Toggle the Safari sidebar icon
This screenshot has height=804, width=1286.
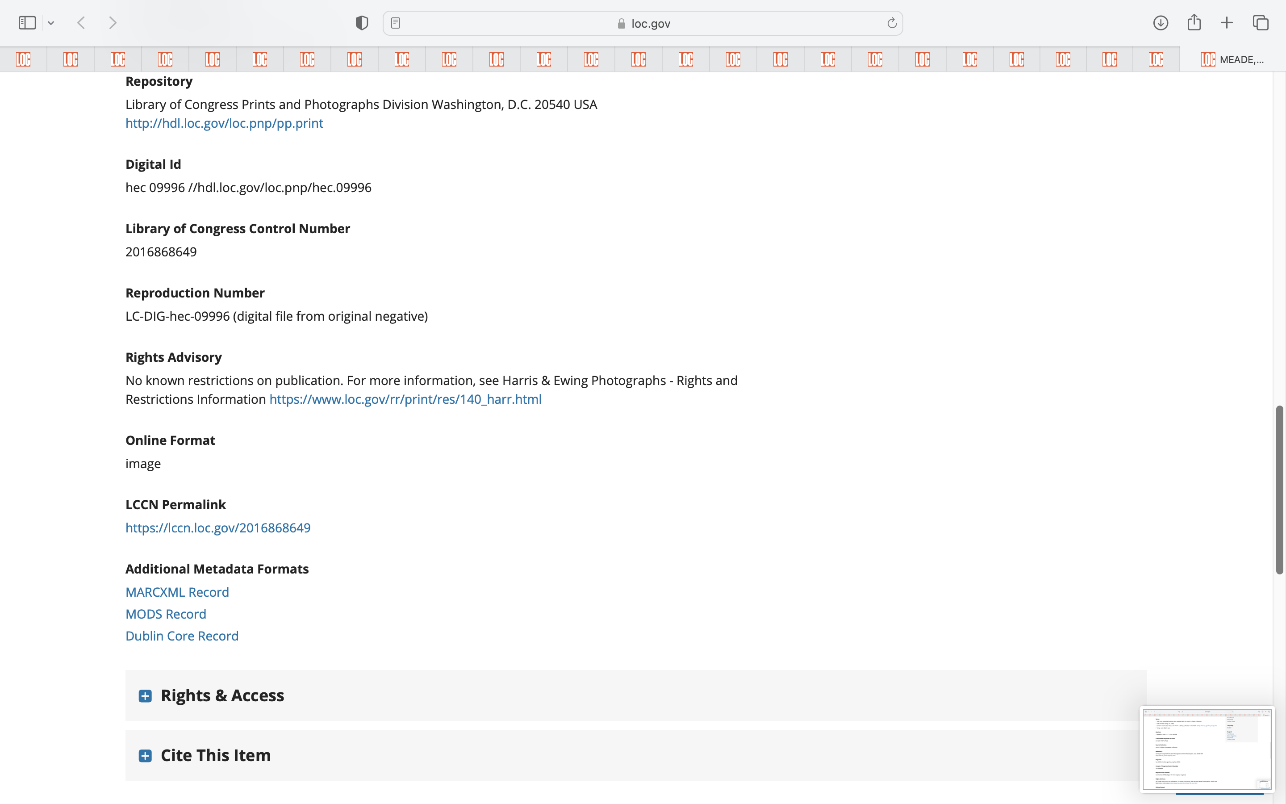tap(27, 23)
